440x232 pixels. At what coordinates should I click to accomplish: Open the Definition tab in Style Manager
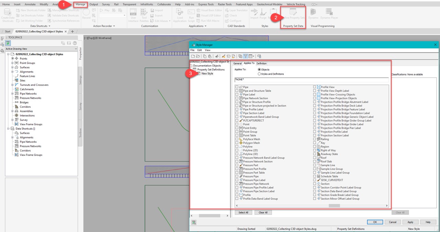(261, 63)
